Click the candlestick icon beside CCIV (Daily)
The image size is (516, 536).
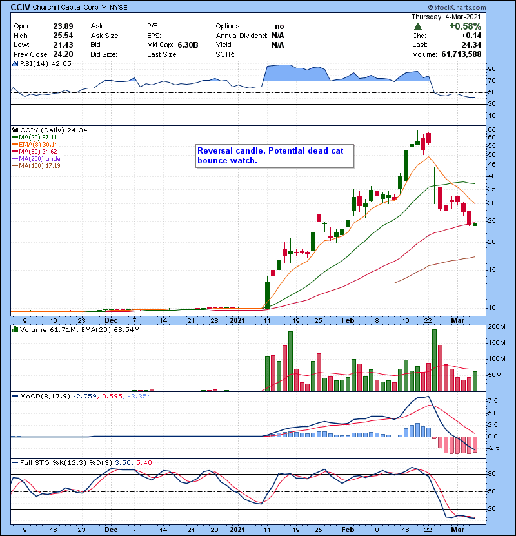pos(15,130)
